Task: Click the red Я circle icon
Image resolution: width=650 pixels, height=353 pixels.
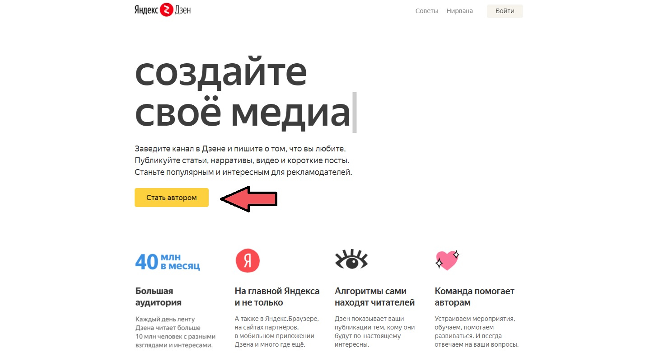Action: (248, 260)
